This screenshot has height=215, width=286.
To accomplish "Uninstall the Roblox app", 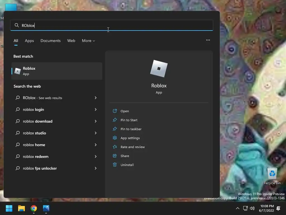I will coord(127,165).
